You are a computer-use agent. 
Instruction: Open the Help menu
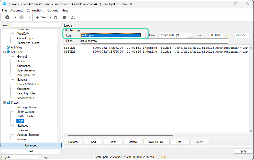pos(65,10)
